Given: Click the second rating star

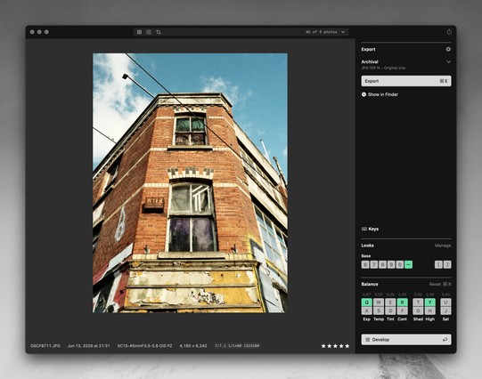Looking at the screenshot, I should 330,346.
